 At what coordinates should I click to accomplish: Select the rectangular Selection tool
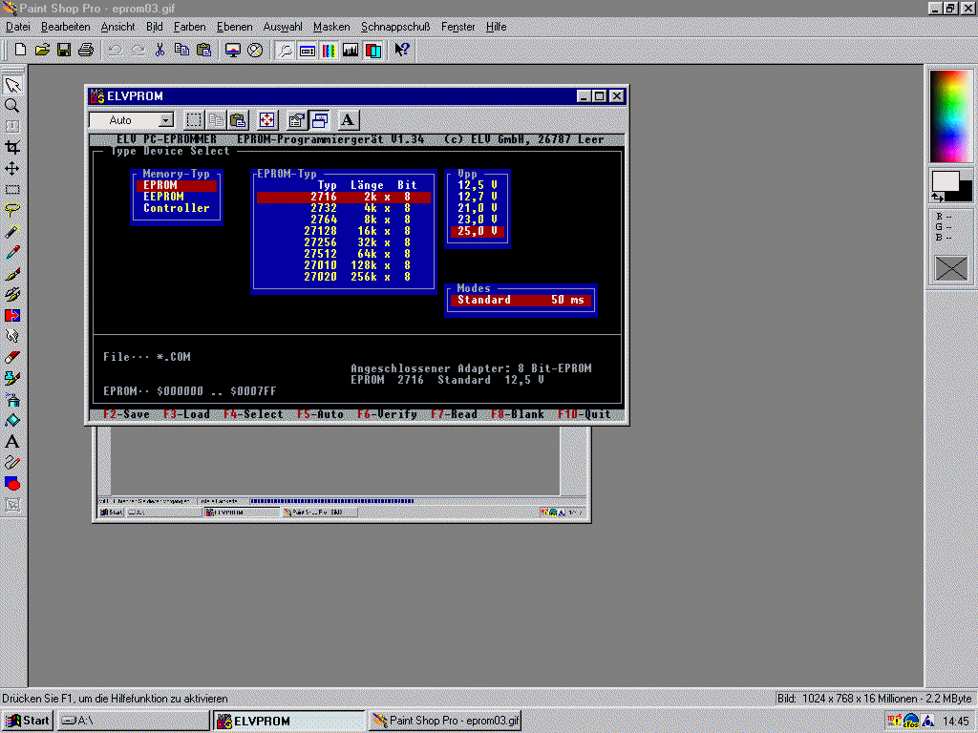(x=12, y=190)
